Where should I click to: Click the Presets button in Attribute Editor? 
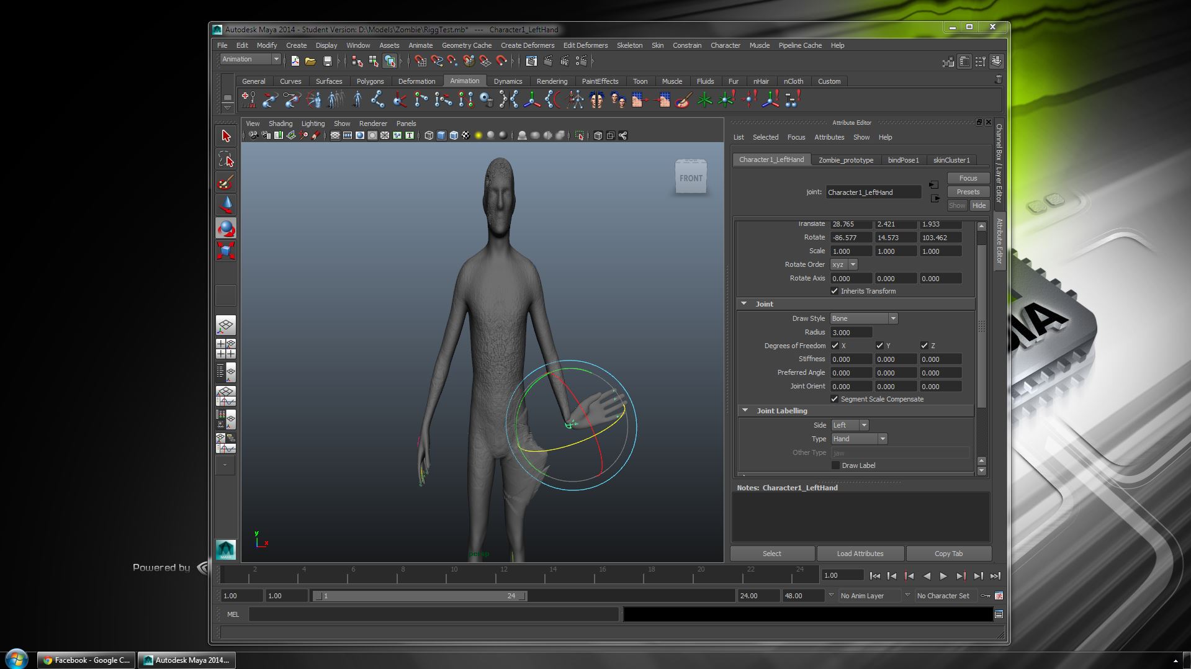[968, 192]
